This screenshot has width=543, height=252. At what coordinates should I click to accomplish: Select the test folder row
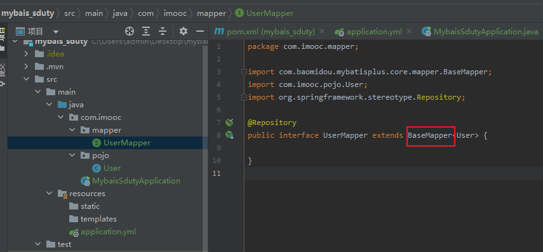coord(108,244)
